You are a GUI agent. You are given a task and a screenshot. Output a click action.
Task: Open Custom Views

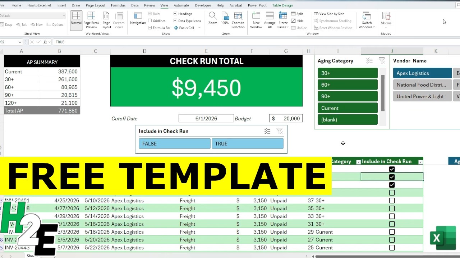(119, 20)
